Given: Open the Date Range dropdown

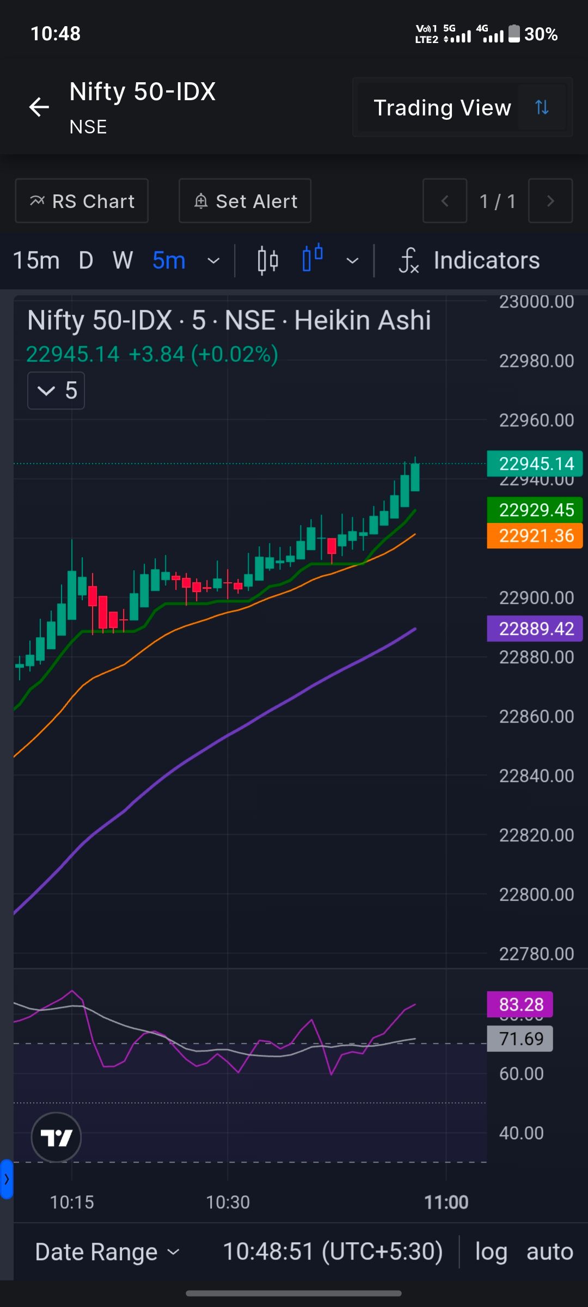Looking at the screenshot, I should (x=107, y=1251).
